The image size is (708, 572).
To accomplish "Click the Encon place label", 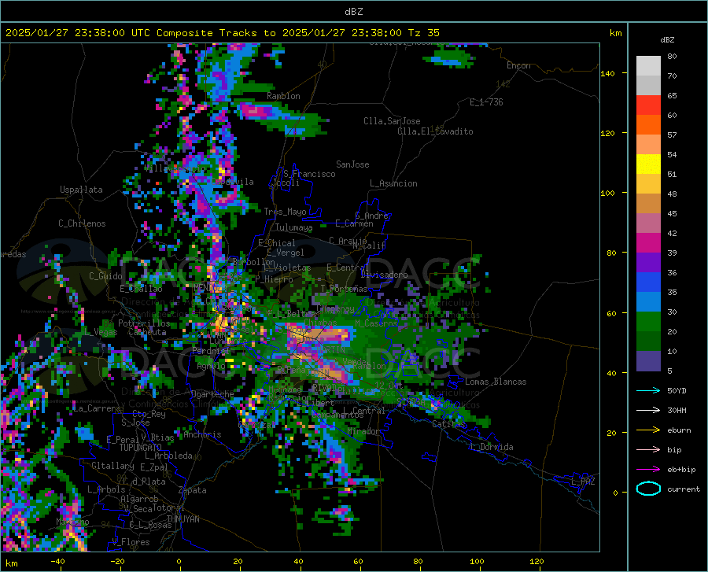I will pos(518,65).
